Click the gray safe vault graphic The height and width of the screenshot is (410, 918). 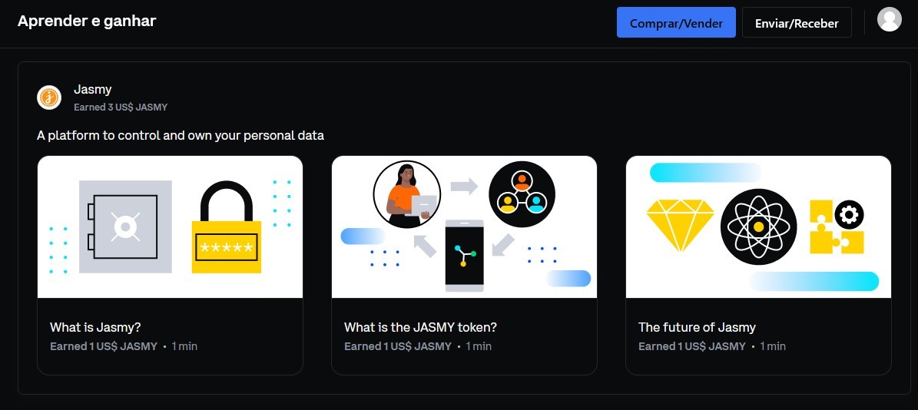(x=125, y=227)
